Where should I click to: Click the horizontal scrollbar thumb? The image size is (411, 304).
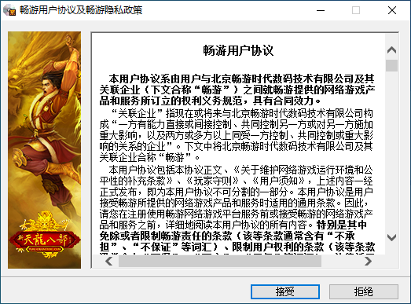pyautogui.click(x=220, y=261)
